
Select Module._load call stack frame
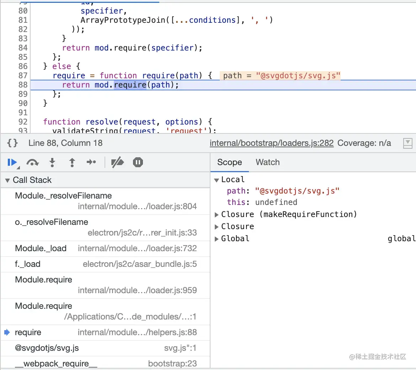click(x=105, y=248)
